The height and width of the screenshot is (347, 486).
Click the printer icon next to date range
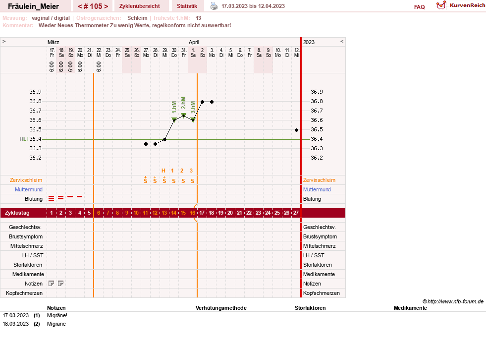click(x=214, y=6)
